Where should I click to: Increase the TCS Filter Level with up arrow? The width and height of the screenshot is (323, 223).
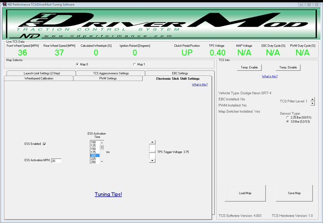[x=313, y=99]
